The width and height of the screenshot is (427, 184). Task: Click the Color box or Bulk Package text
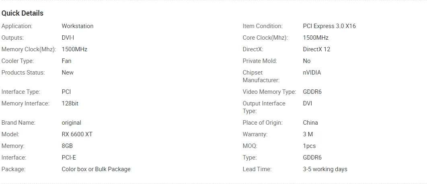pos(96,169)
